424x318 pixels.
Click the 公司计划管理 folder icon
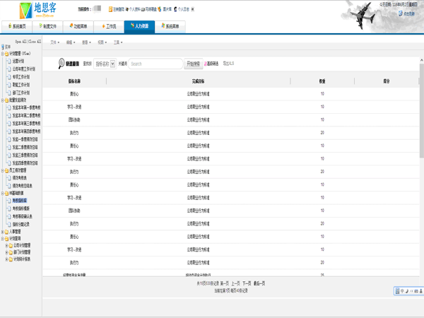click(x=11, y=245)
